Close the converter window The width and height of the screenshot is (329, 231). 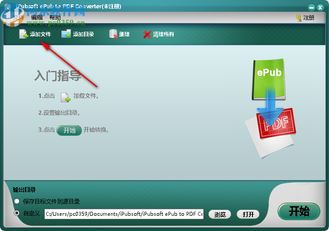pos(320,8)
